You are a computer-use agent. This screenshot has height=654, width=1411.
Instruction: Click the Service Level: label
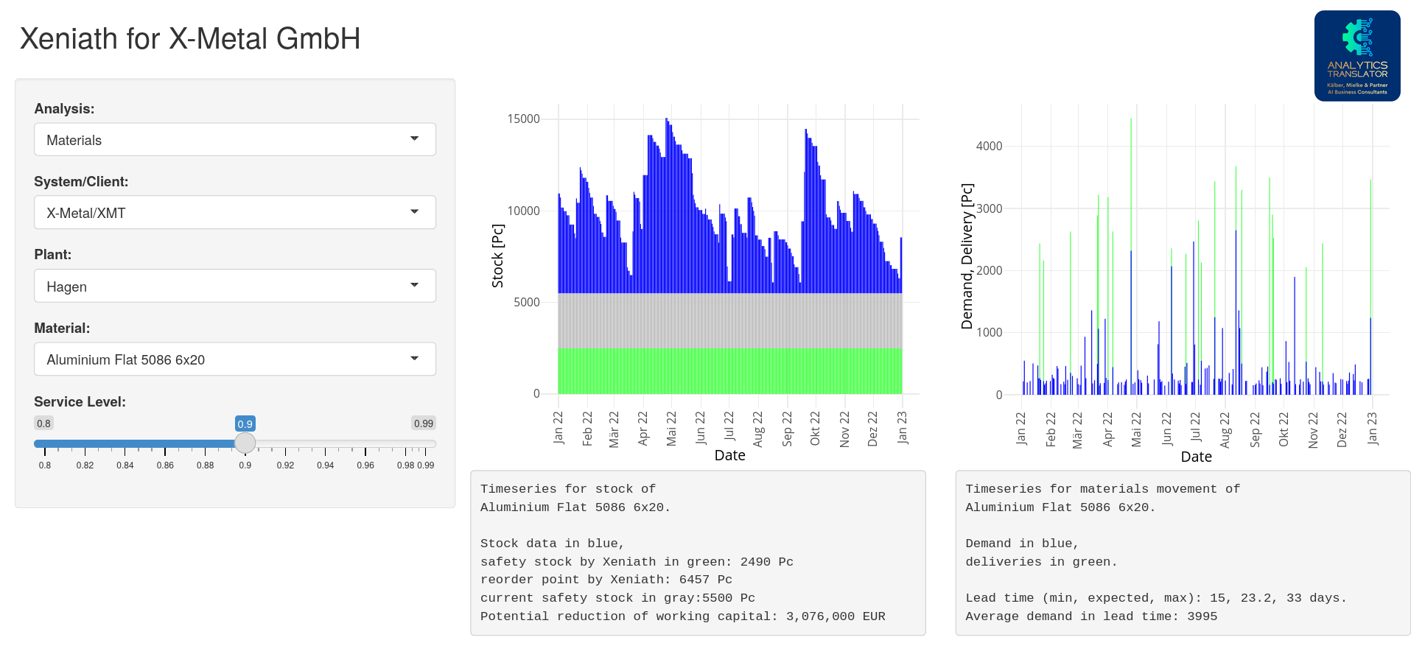80,402
